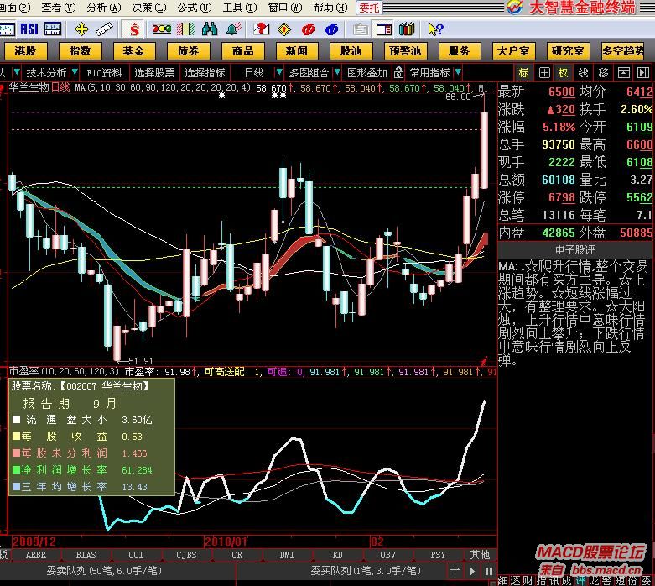
Task: Click the 研究室 yellow button
Action: 568,51
